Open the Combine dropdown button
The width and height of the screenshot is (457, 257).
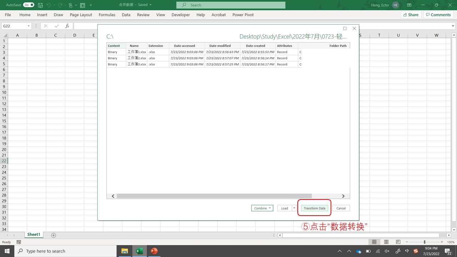pos(262,208)
